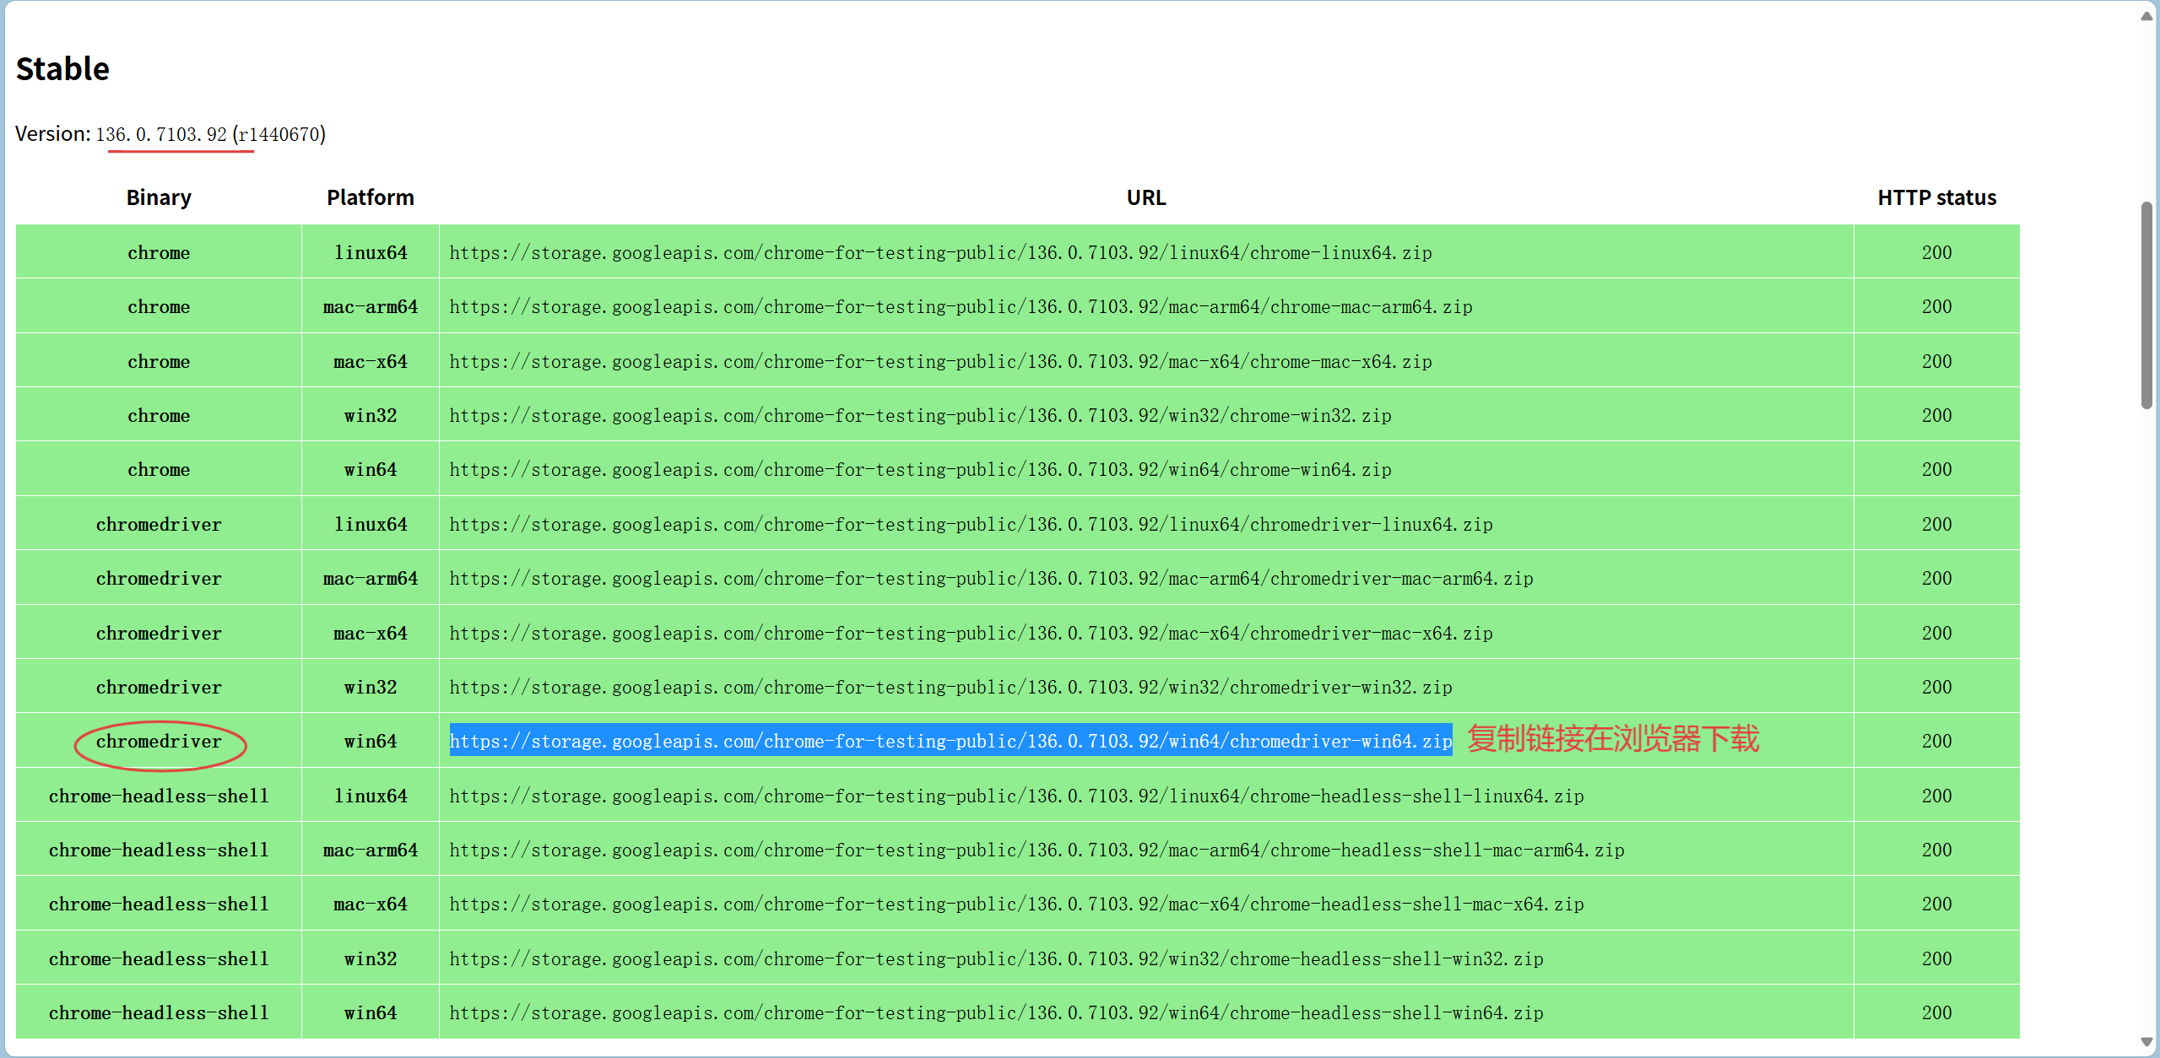Screen dimensions: 2160x1058
Task: Click the Platform column header
Action: tap(370, 197)
